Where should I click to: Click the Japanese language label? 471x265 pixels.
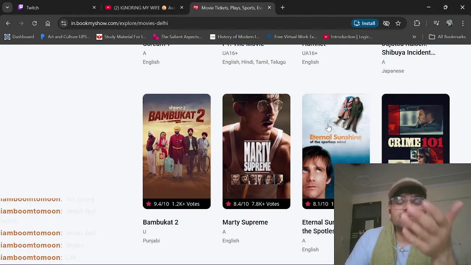pyautogui.click(x=393, y=71)
